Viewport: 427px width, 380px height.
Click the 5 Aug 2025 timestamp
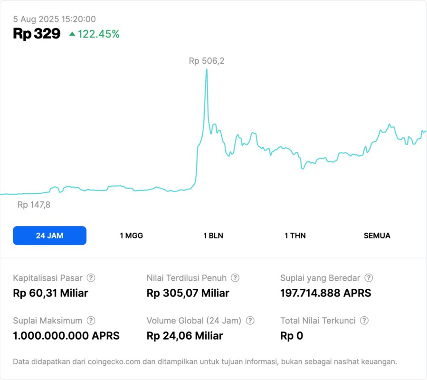(54, 19)
